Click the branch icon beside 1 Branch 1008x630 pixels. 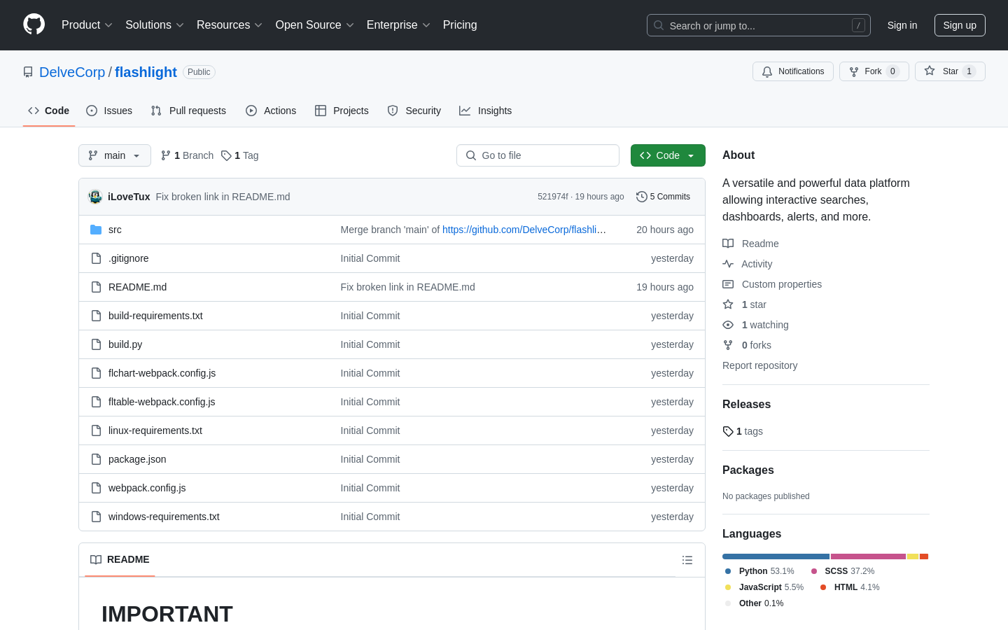(166, 155)
